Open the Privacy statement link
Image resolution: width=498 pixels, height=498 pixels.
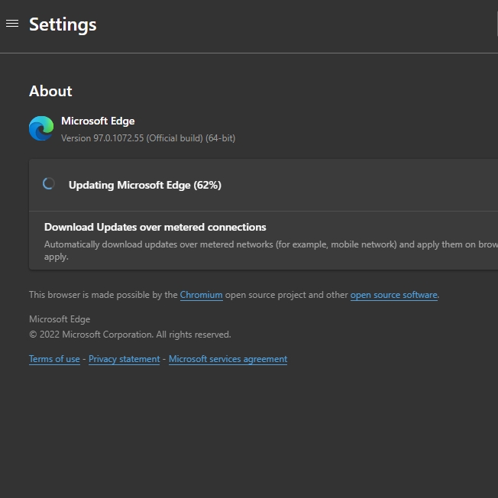pos(124,359)
